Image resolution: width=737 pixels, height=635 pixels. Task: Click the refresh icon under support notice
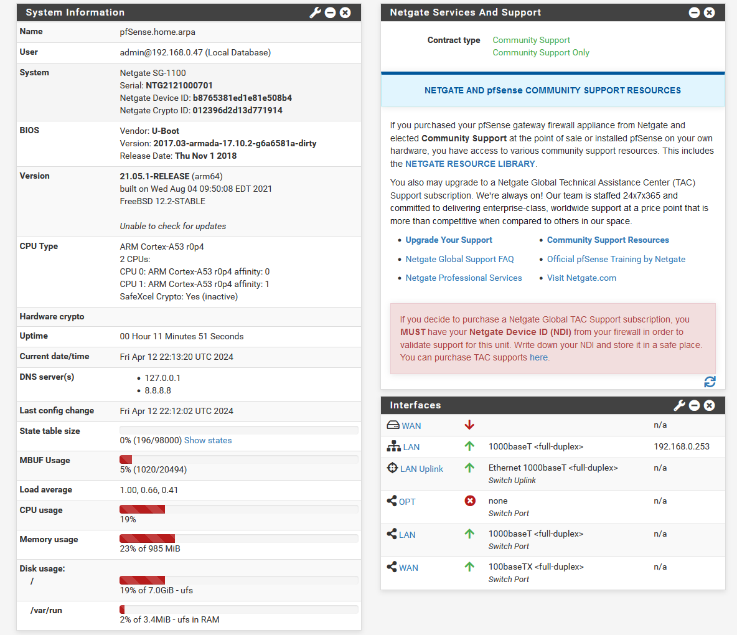tap(710, 382)
